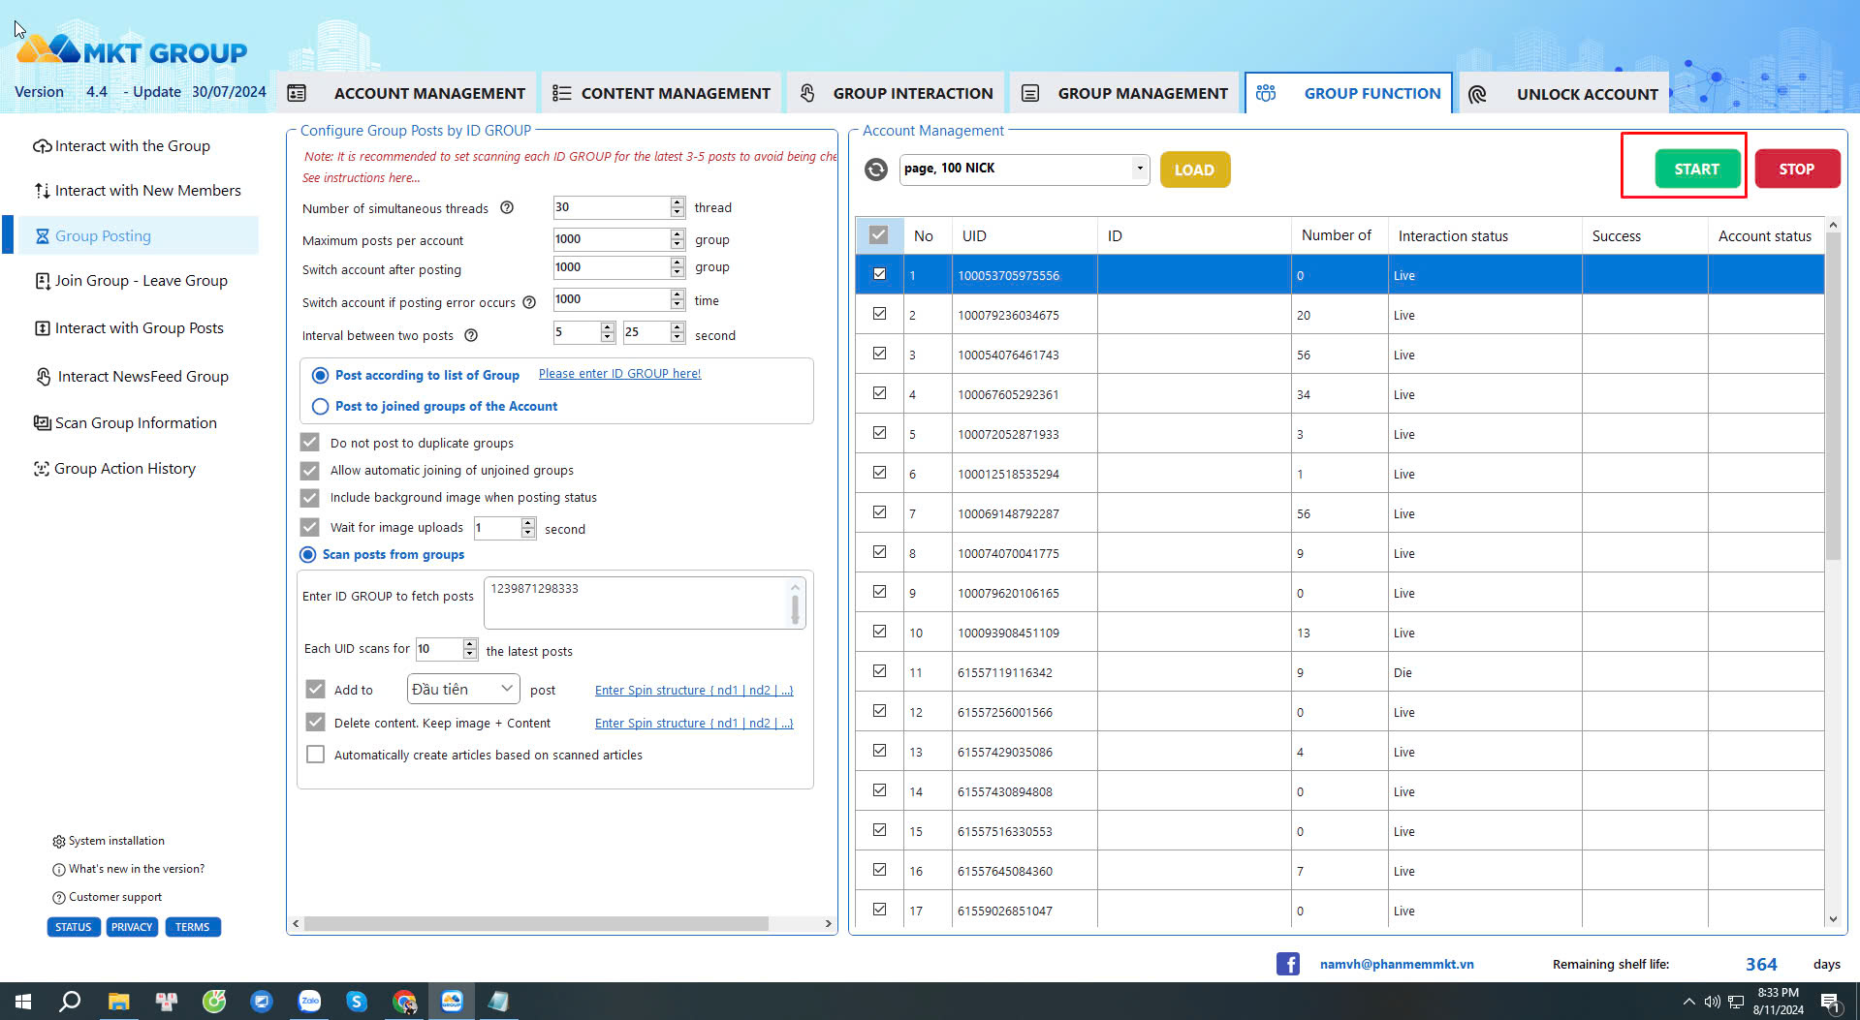Select 'Post to joined groups of the Account'

coord(321,407)
